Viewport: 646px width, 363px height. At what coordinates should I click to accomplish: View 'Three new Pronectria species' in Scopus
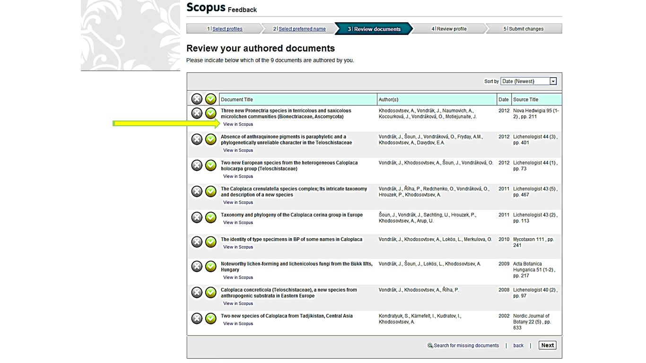[x=238, y=124]
